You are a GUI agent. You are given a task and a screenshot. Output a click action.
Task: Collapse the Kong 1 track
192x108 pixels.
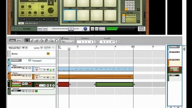coord(9,81)
